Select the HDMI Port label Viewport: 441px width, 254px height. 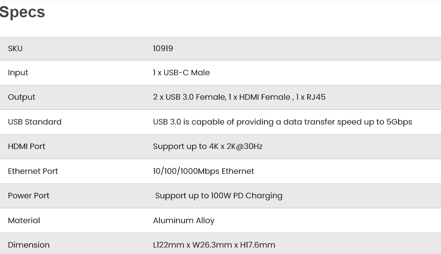(26, 146)
